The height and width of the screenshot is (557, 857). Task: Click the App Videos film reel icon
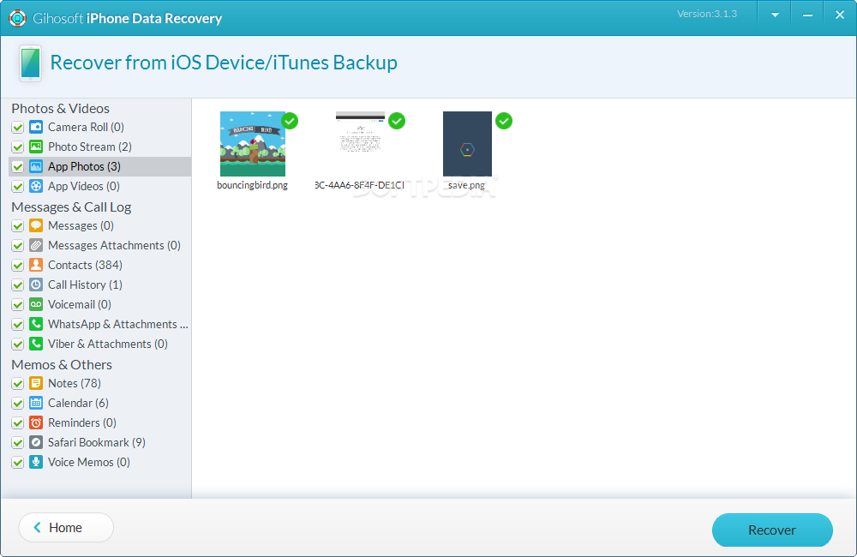click(36, 186)
